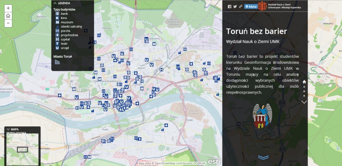
Task: Select the clinic marker above the Stawki label
Action: coord(140,139)
